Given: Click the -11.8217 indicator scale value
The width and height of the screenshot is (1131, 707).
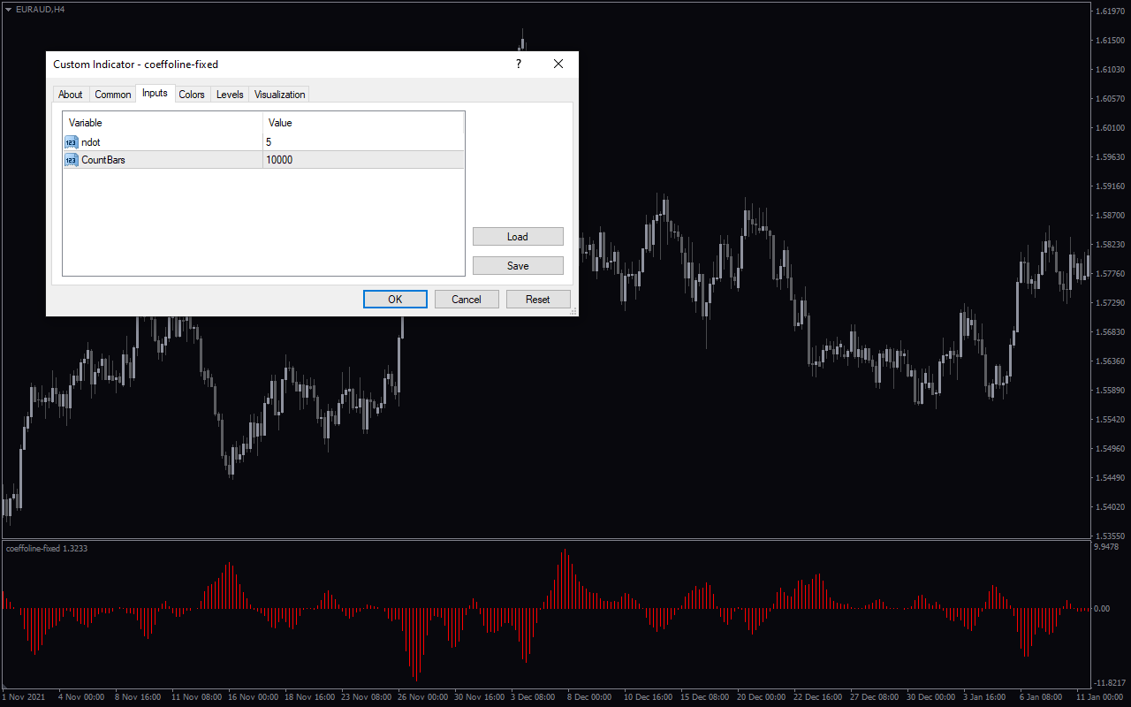Looking at the screenshot, I should 1110,683.
